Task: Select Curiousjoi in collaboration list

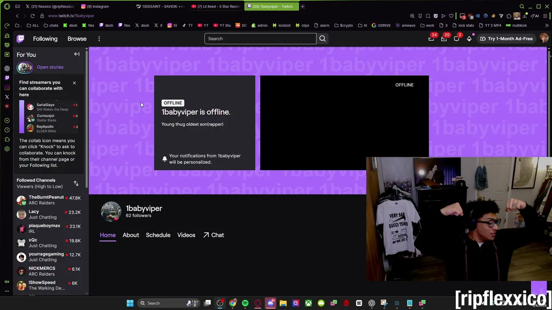Action: click(52, 118)
